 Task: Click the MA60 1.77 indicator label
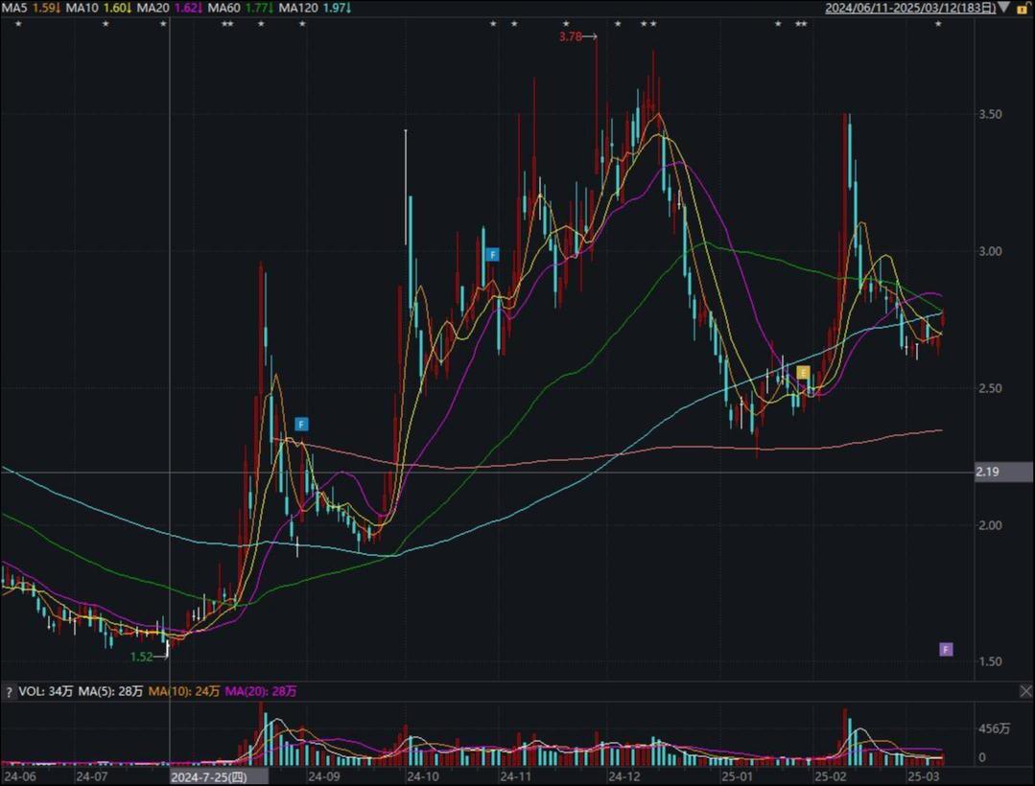point(240,8)
